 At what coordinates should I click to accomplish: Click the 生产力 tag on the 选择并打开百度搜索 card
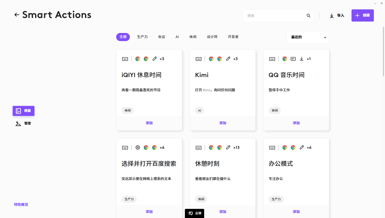tap(129, 199)
